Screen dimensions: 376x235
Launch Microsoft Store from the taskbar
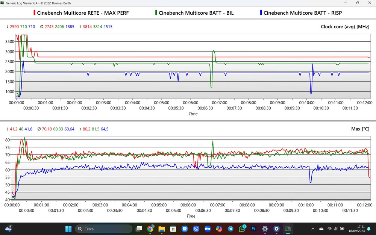click(x=173, y=229)
